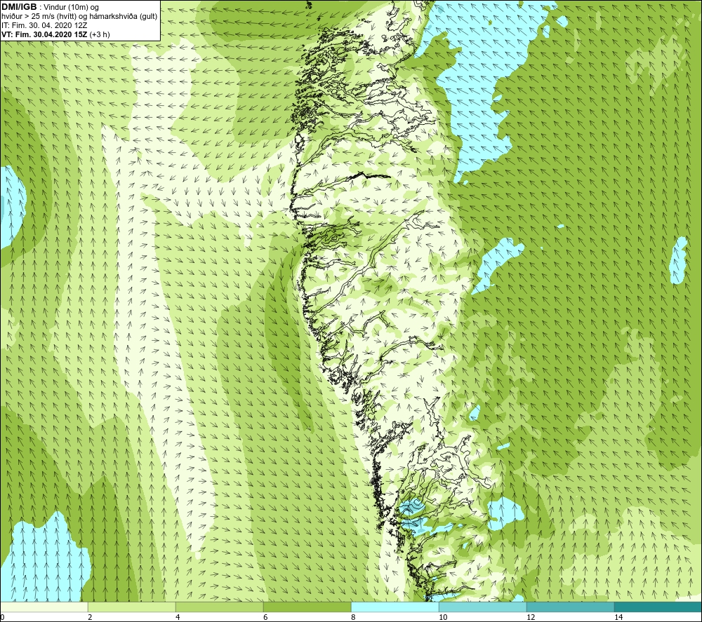Click the 'IT: Fim. 30. 04. 2020 12Z' line
The width and height of the screenshot is (702, 622).
click(x=44, y=25)
